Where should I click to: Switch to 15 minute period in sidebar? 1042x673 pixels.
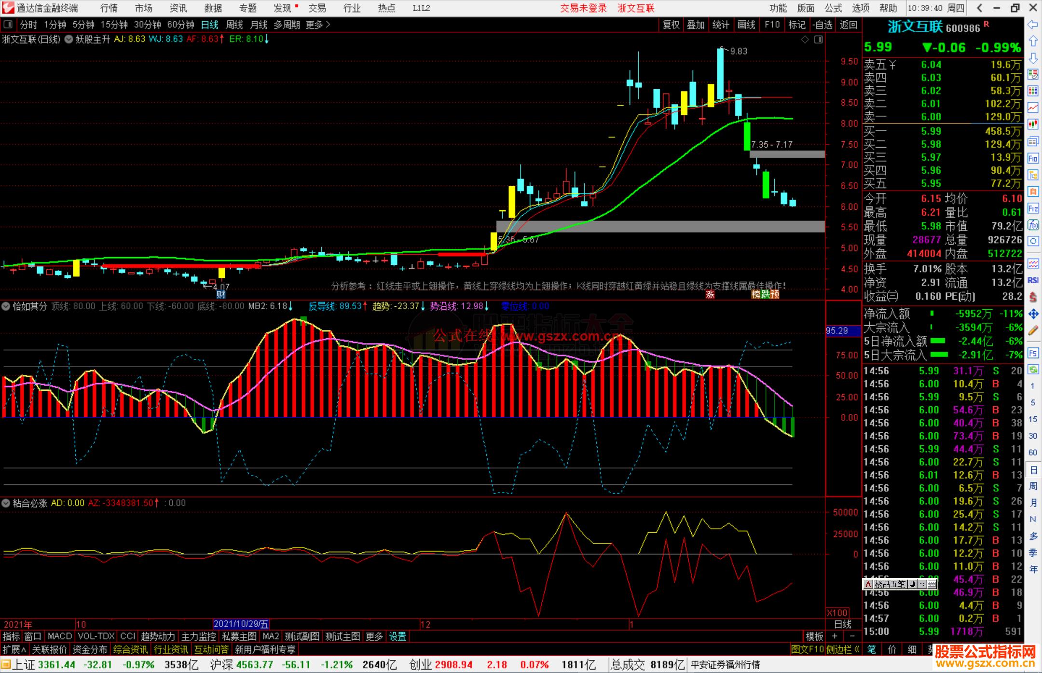1033,419
